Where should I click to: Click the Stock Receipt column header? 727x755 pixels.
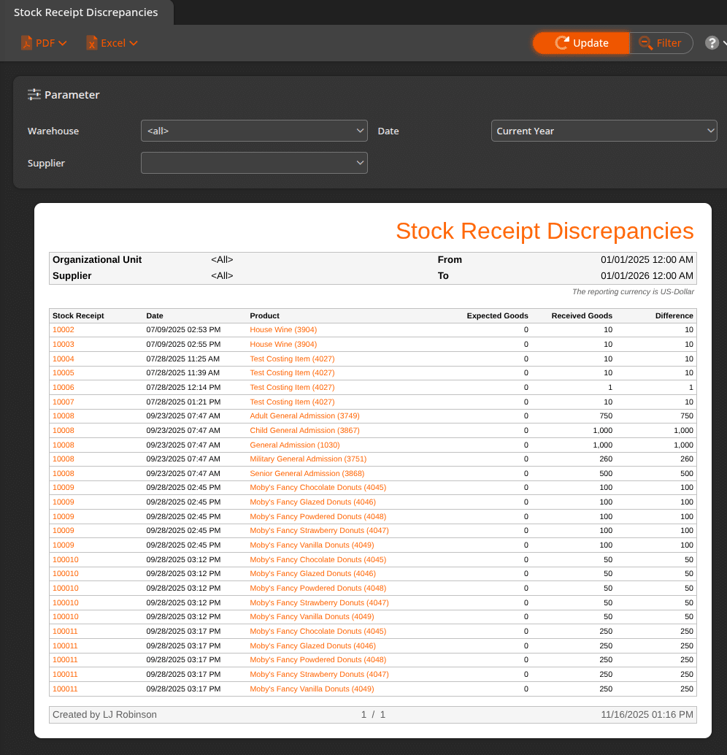(x=78, y=315)
